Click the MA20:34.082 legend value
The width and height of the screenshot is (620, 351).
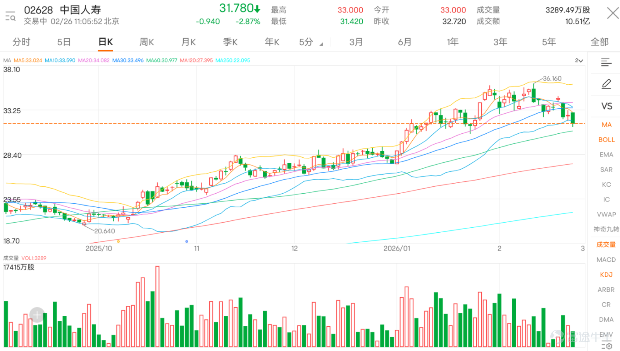94,61
